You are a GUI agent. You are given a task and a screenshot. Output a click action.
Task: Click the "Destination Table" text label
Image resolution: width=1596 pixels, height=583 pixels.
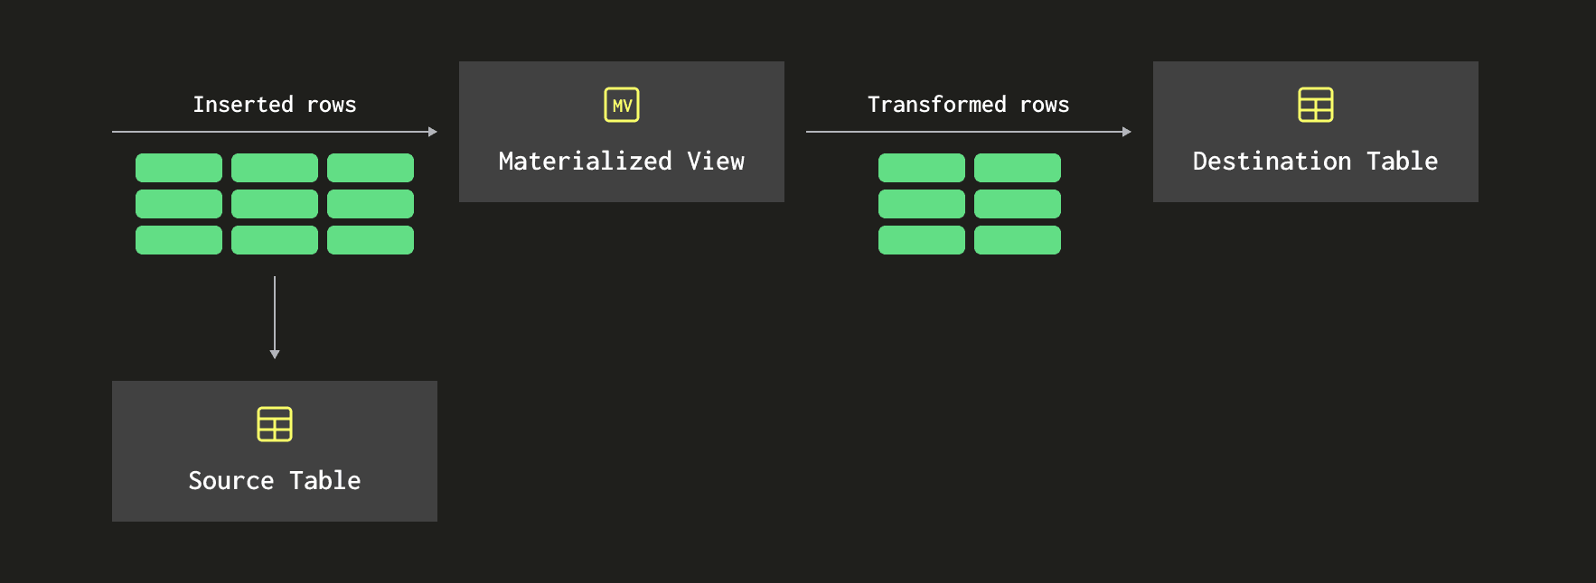pos(1315,162)
